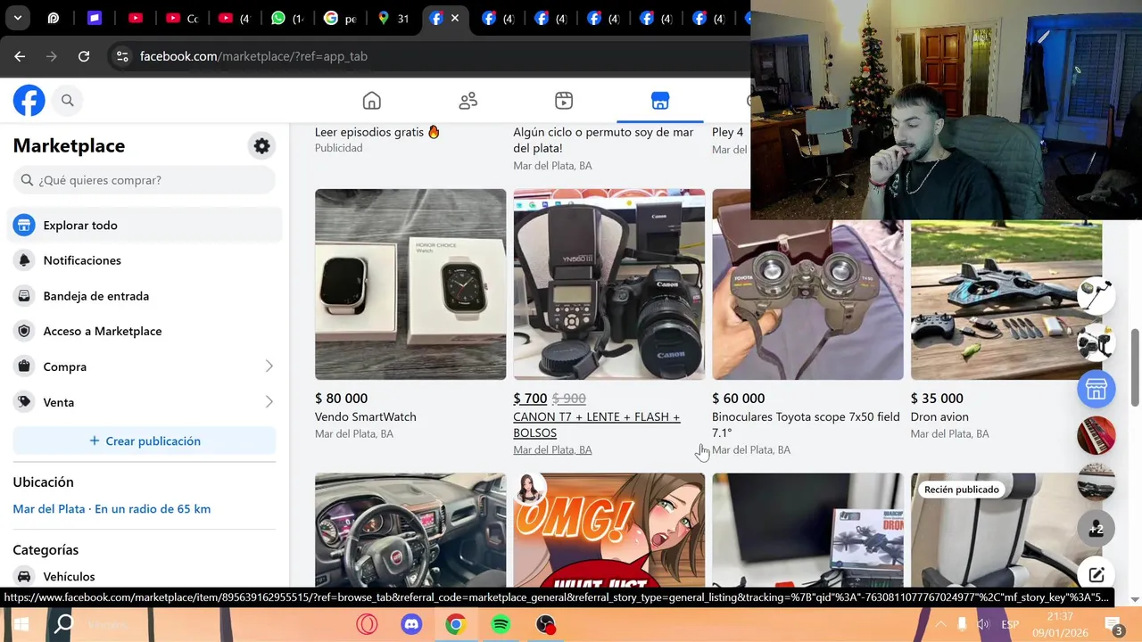
Task: Open the +2 more chats bubble
Action: tap(1096, 529)
